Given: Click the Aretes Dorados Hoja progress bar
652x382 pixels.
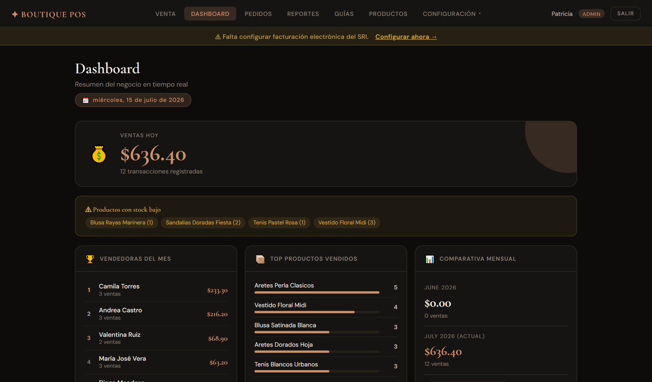Looking at the screenshot, I should point(317,352).
